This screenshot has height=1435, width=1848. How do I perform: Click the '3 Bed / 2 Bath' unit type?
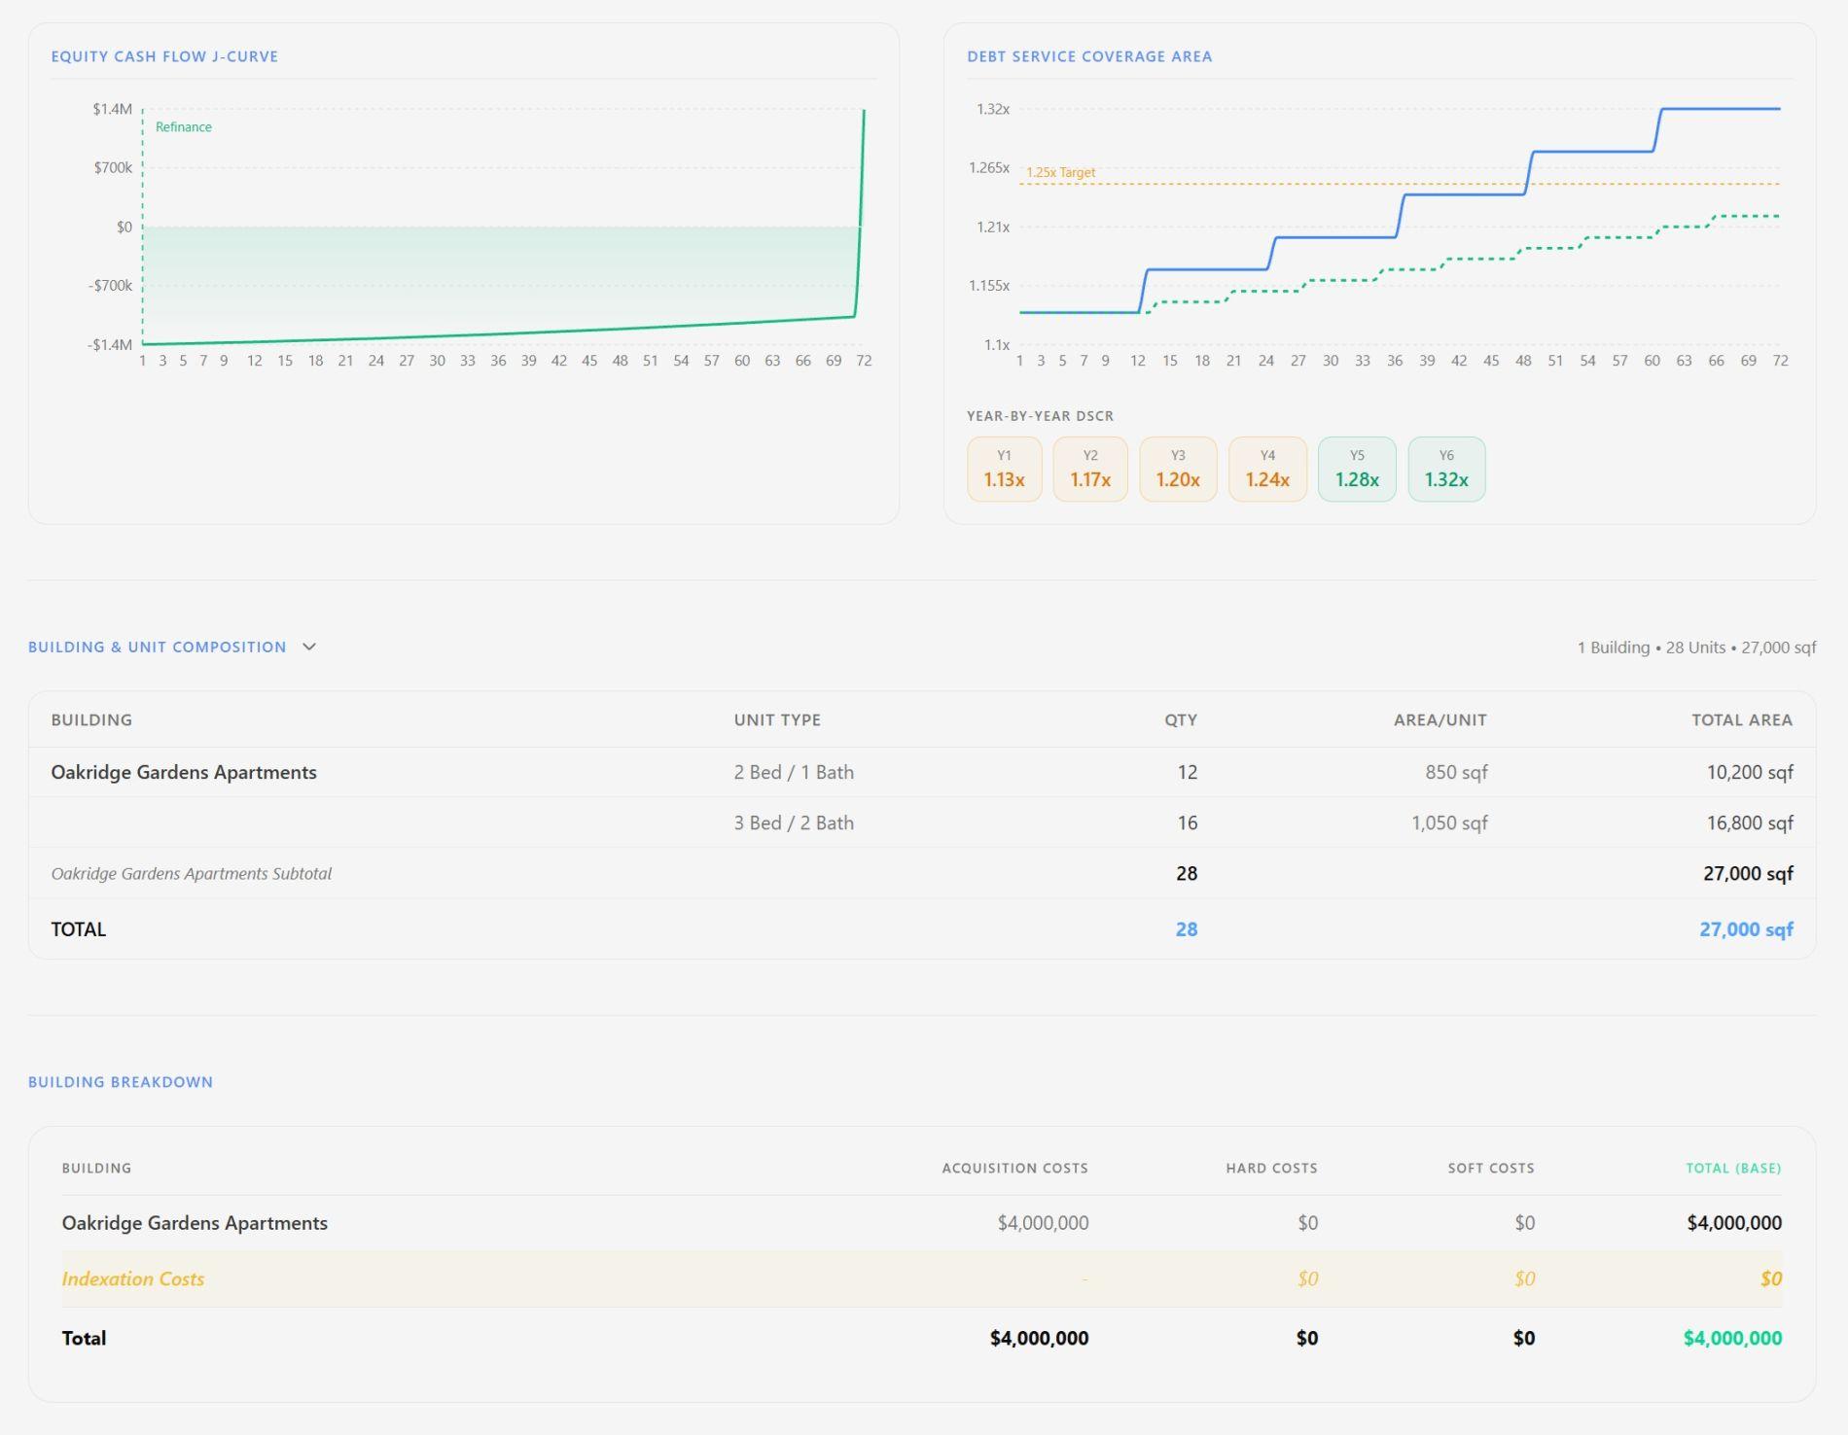[x=794, y=822]
